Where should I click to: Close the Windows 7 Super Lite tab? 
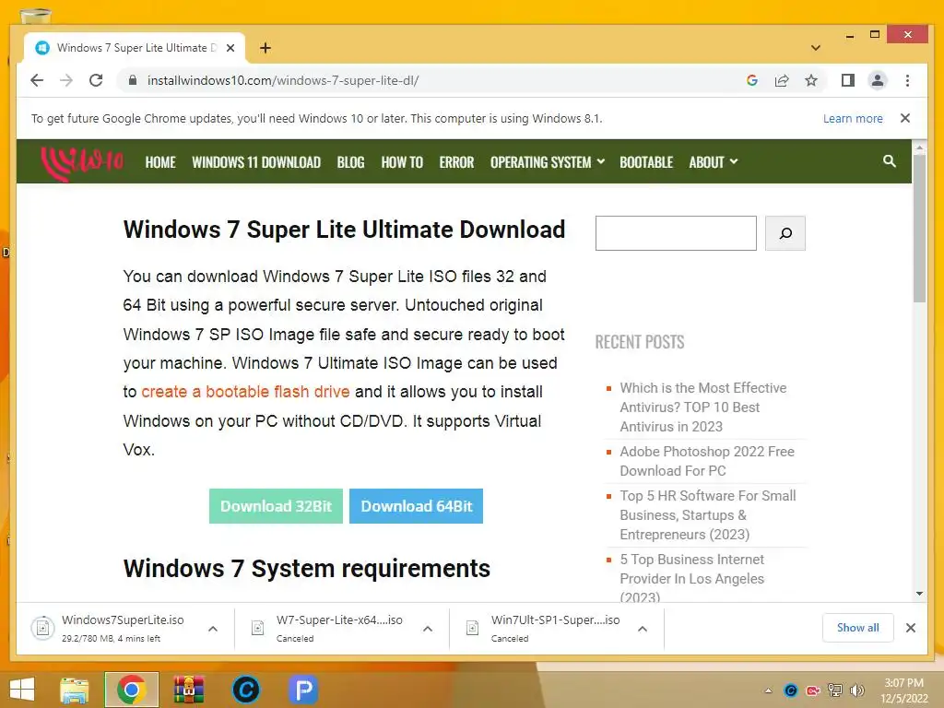coord(230,48)
